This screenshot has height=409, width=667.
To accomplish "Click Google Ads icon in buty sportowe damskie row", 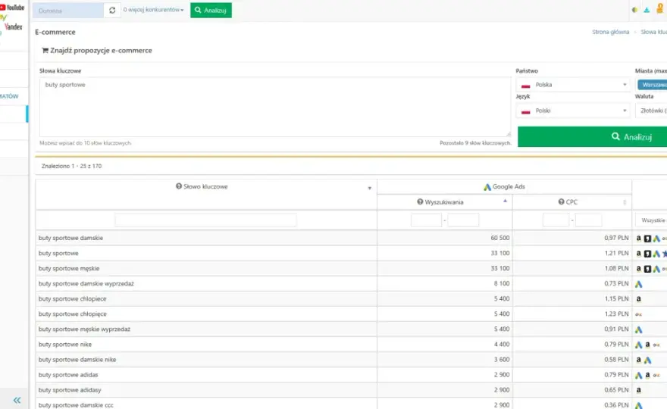I will [656, 239].
